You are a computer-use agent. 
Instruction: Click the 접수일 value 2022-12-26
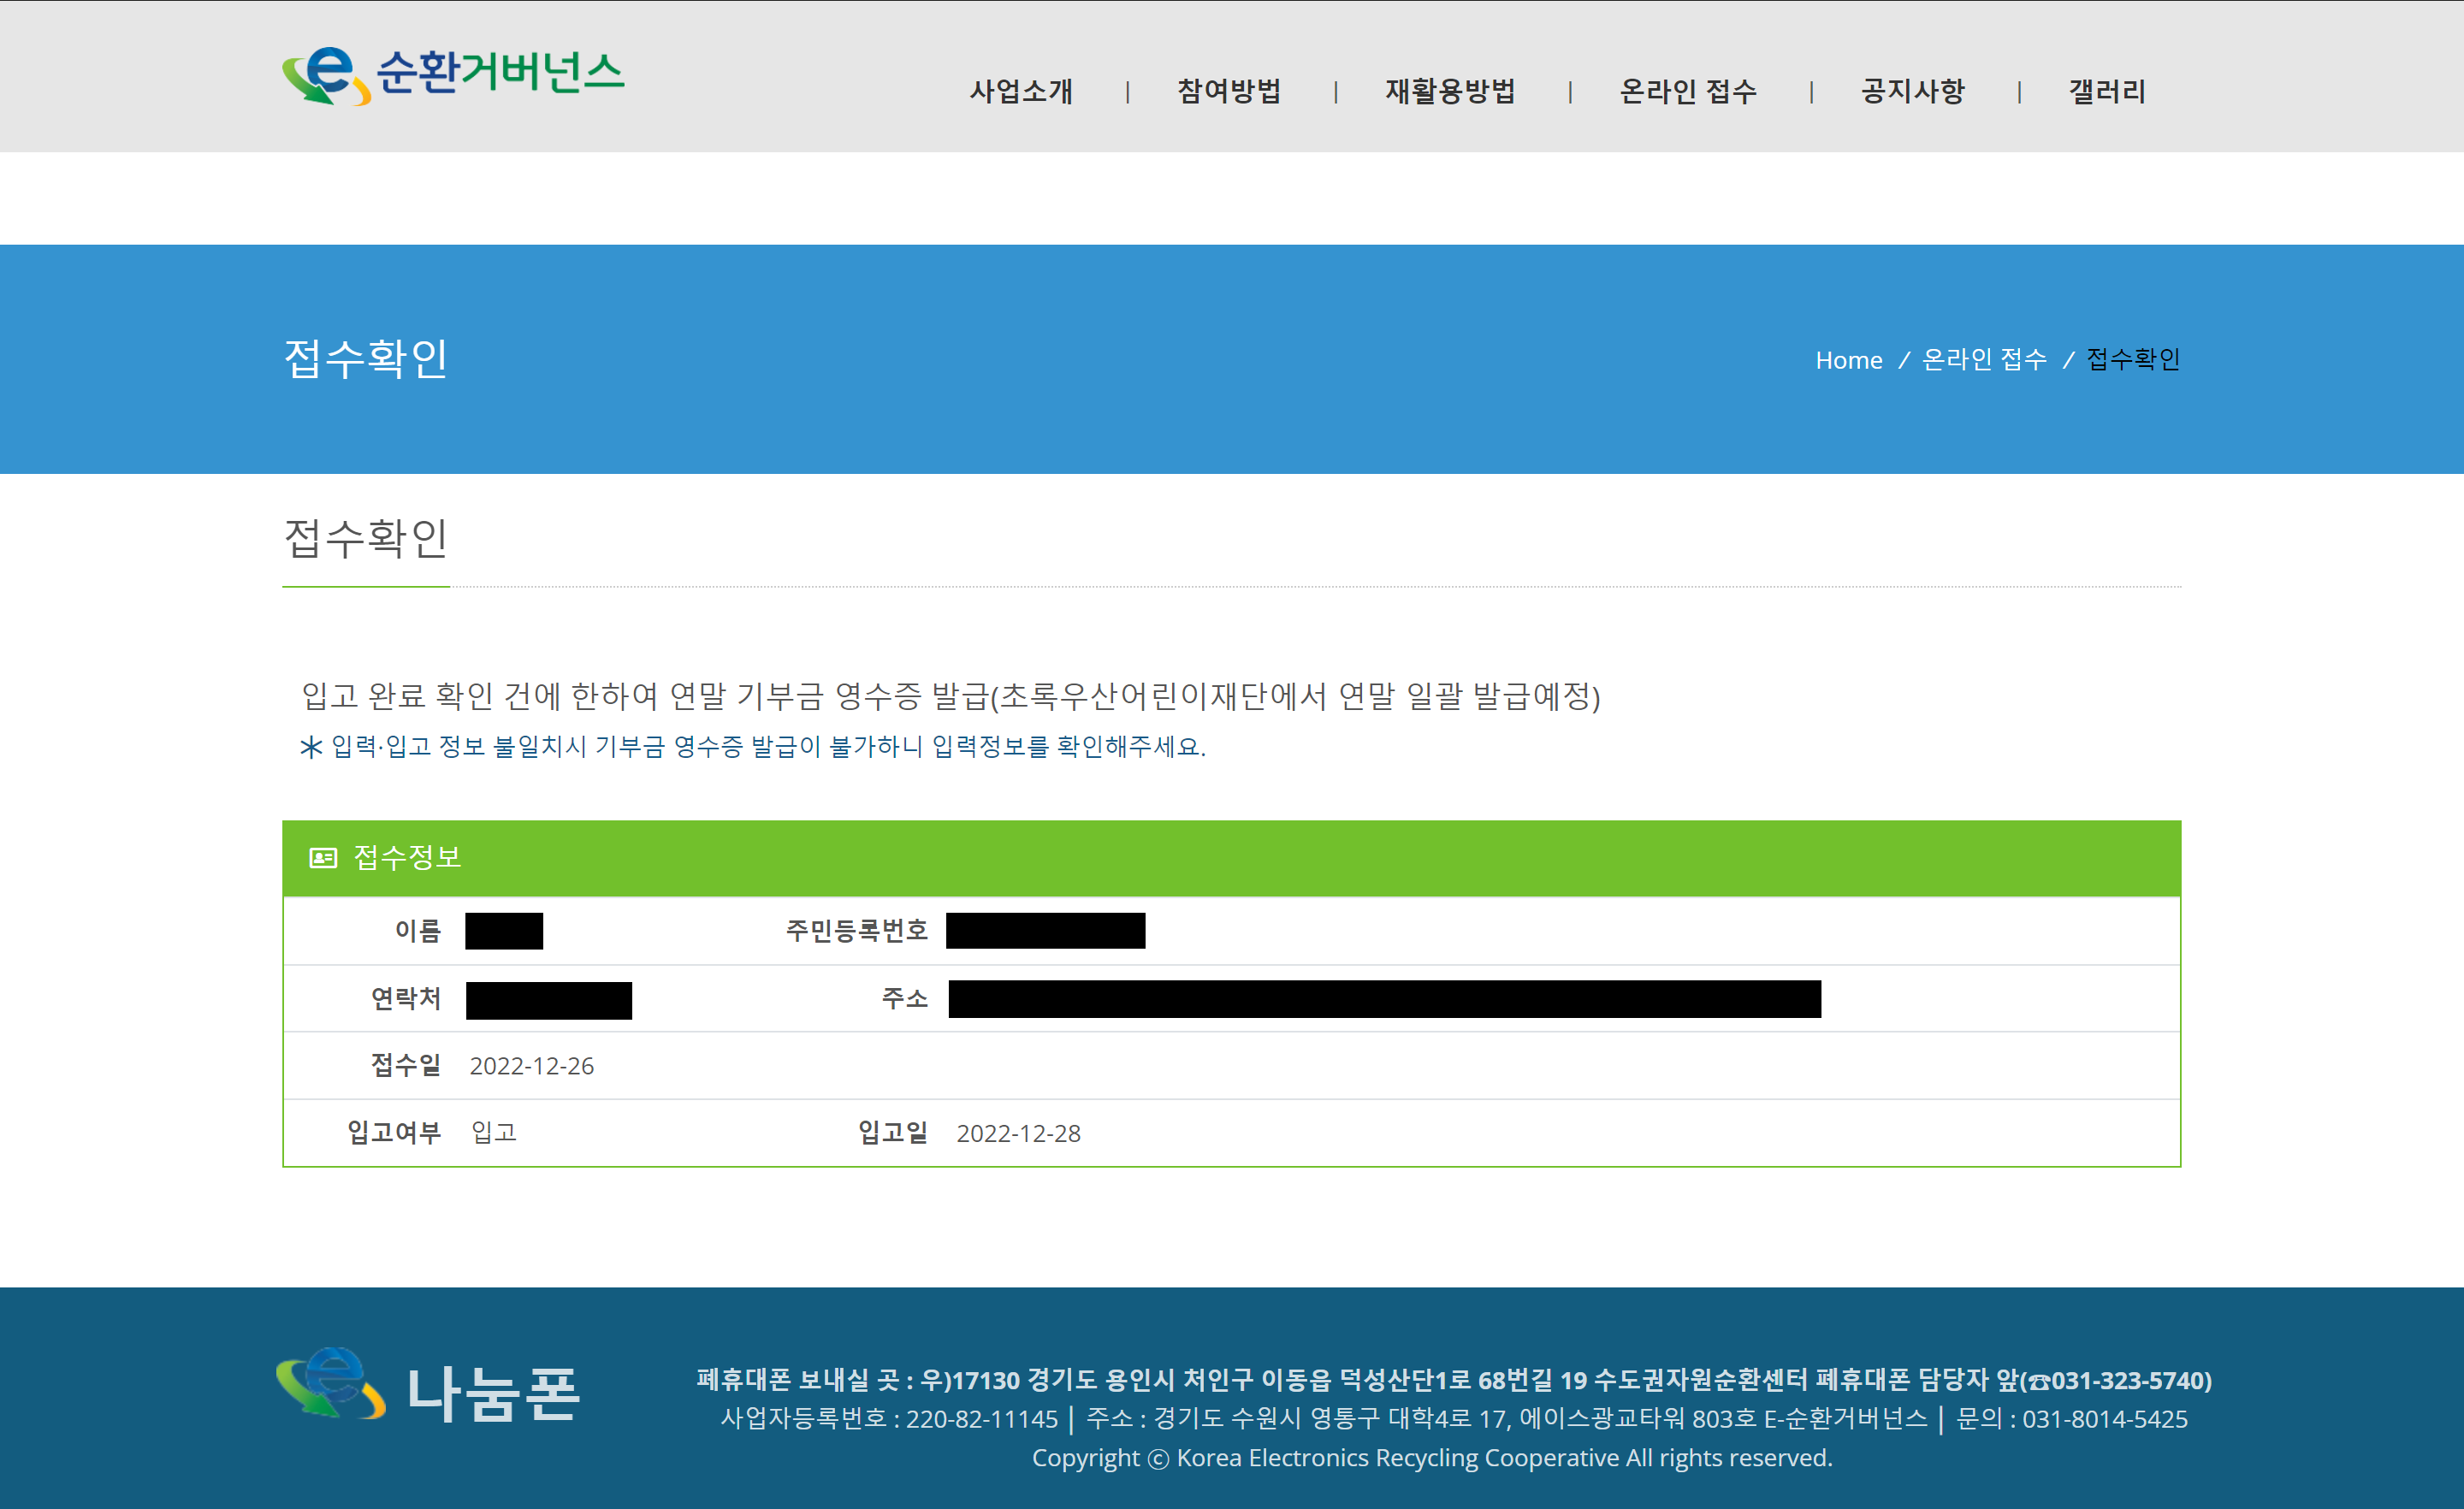coord(531,1066)
